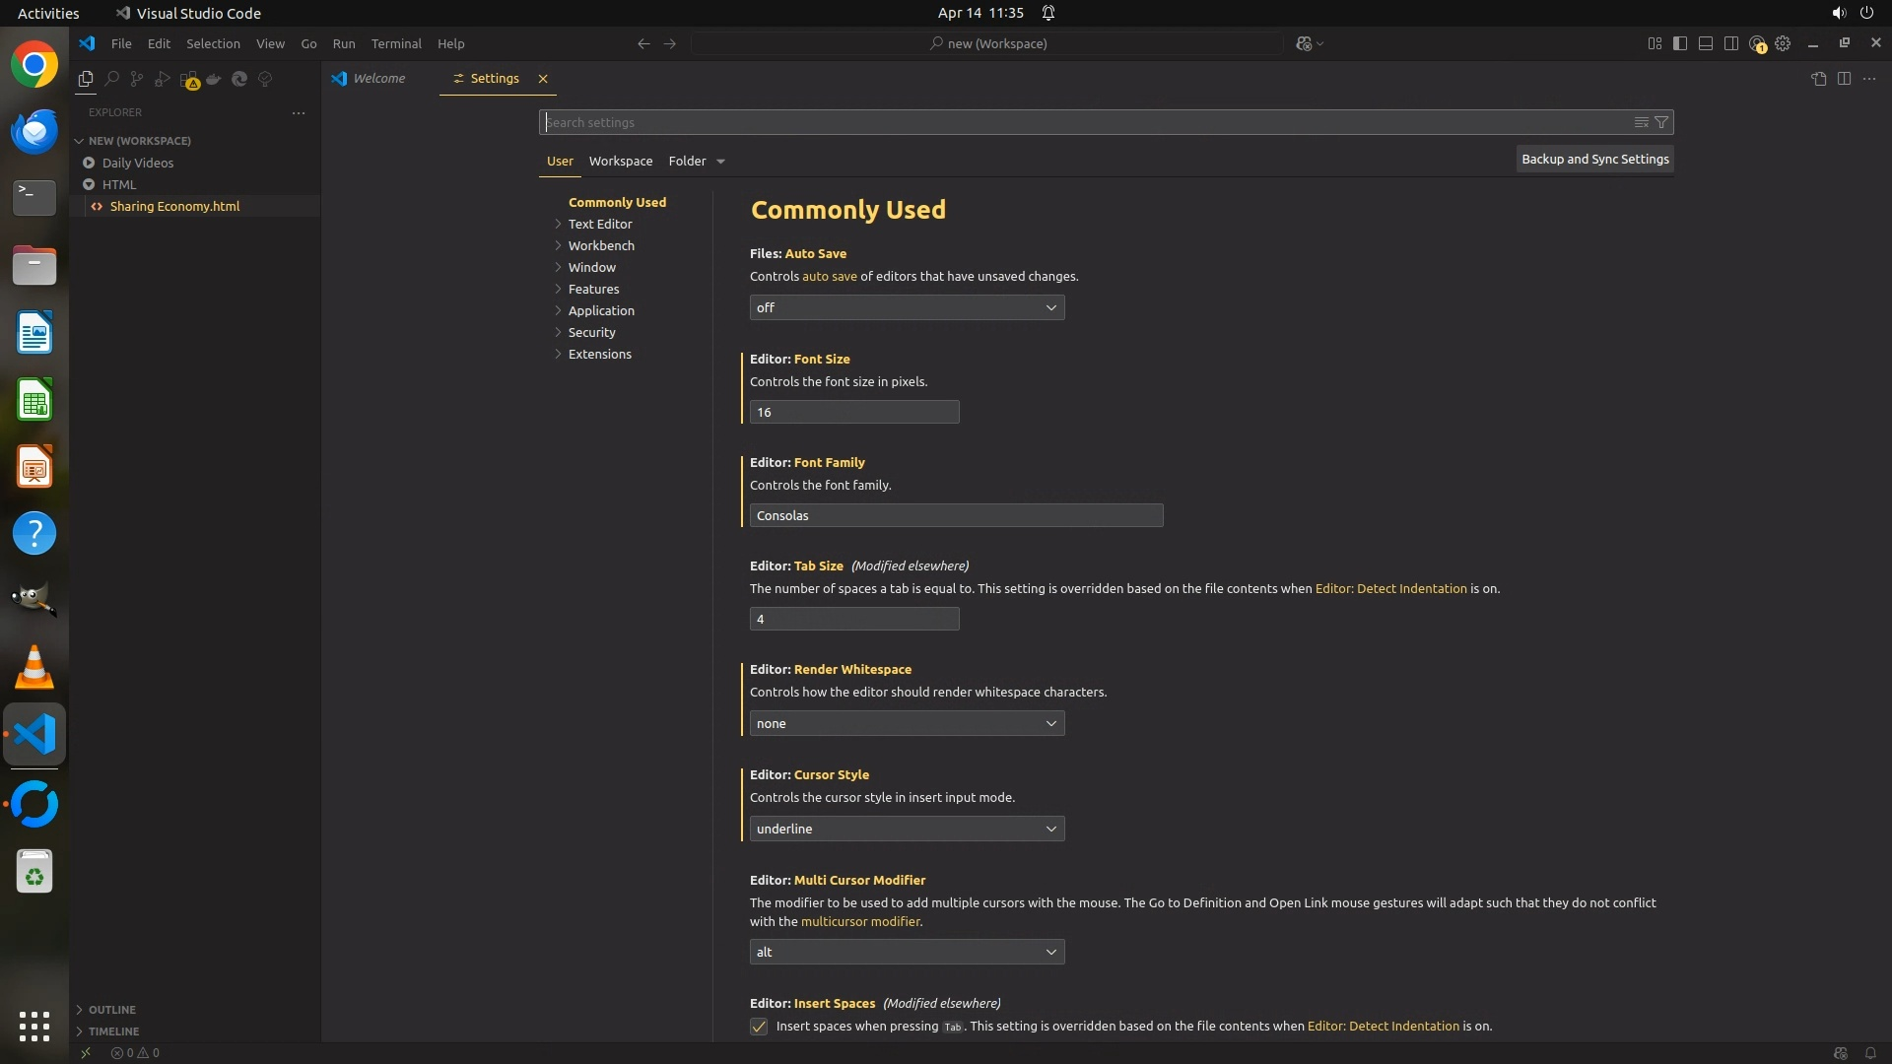Follow the Editor: Detect Indentation link under Tab Size
Screen dimensions: 1892x1064
pyautogui.click(x=1390, y=589)
